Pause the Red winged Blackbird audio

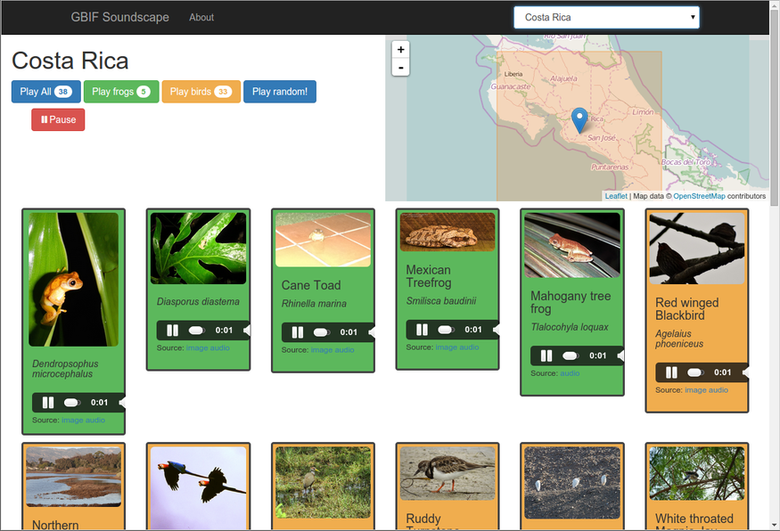pos(671,372)
